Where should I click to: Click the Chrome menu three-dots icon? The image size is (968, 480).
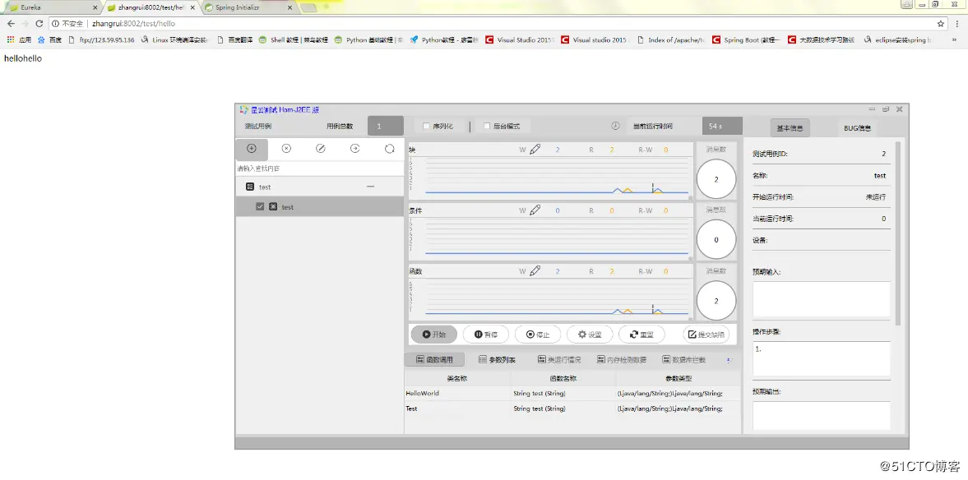956,24
